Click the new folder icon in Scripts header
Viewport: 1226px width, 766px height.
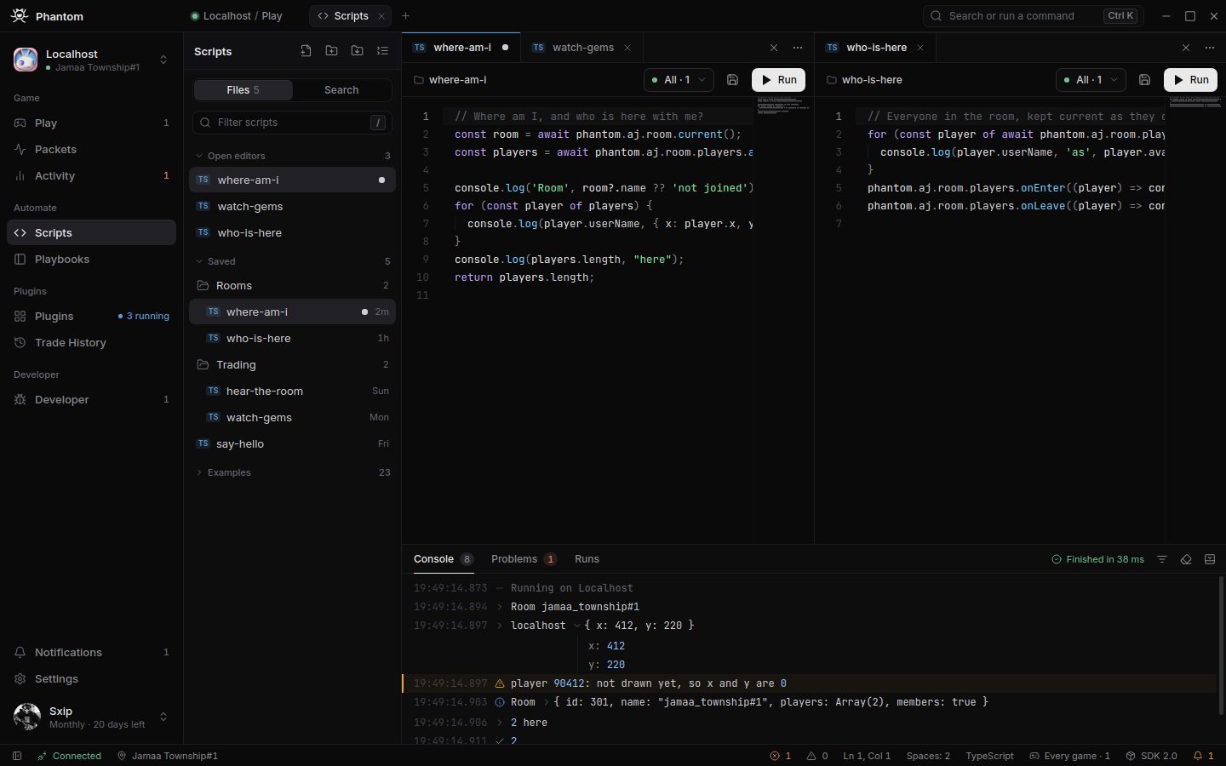tap(331, 51)
